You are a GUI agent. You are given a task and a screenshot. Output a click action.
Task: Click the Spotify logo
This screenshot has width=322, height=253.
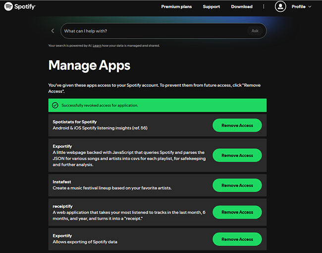20,6
